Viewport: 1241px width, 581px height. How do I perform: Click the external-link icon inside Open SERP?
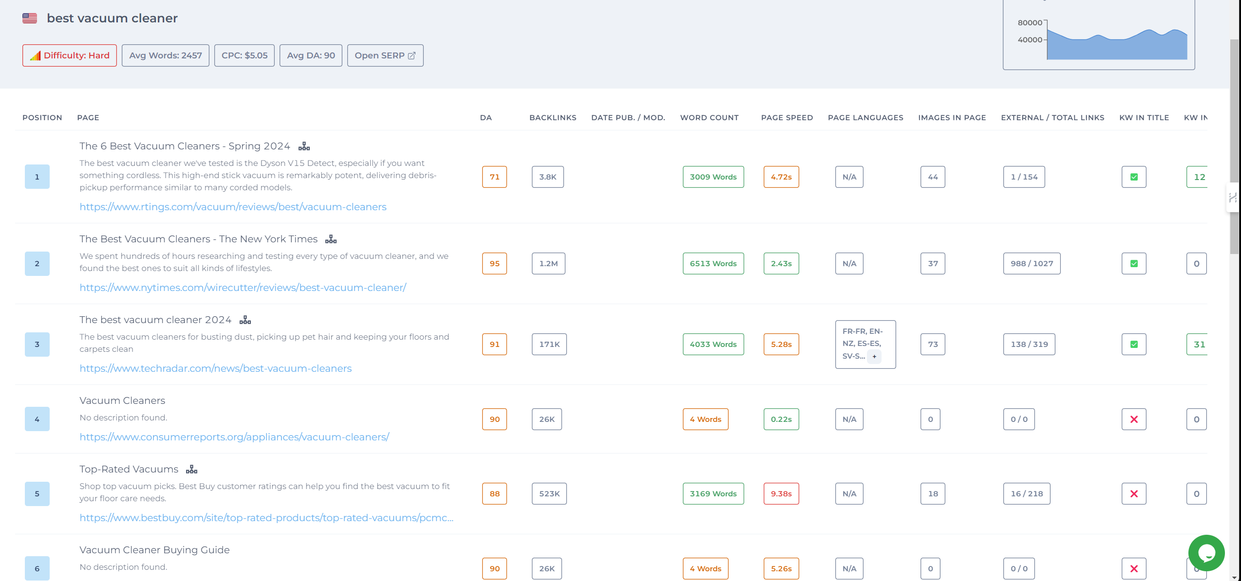(x=412, y=55)
